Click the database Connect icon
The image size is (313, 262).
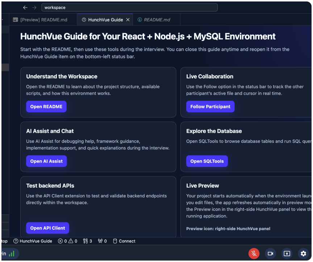pos(115,241)
